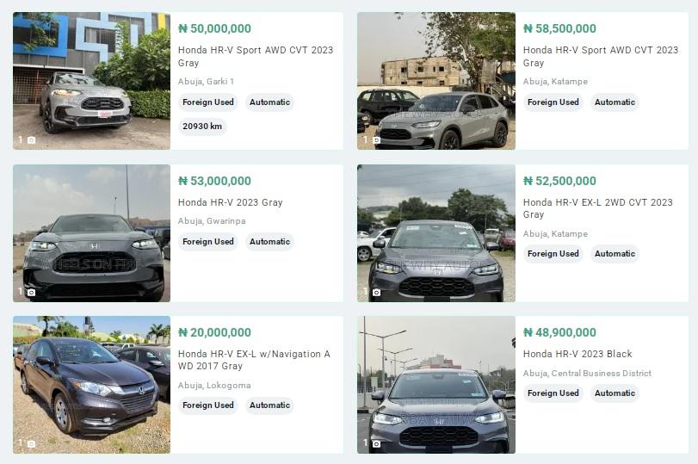The width and height of the screenshot is (698, 464).
Task: Open the Honda HR-V 2023 Gray Gwarinpa listing title
Action: pyautogui.click(x=230, y=202)
